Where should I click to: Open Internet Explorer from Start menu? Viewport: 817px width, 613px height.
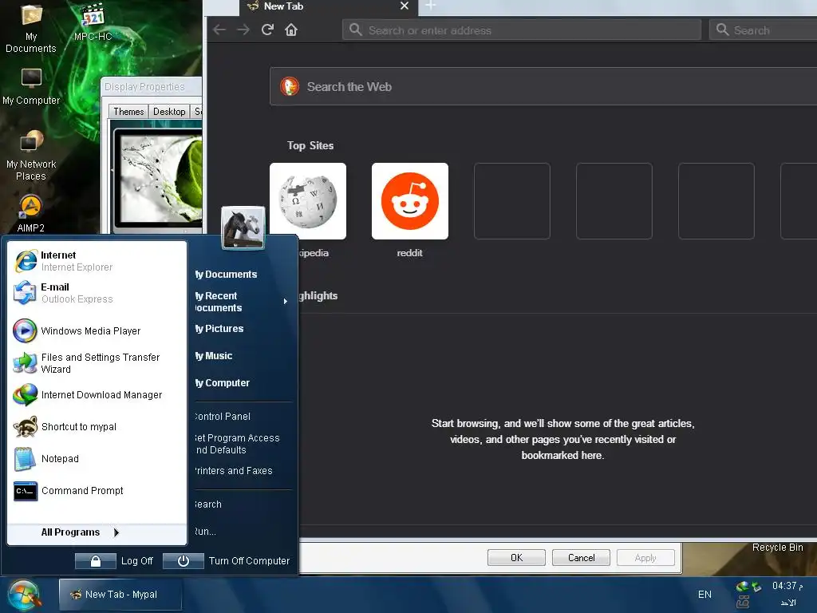pyautogui.click(x=97, y=261)
